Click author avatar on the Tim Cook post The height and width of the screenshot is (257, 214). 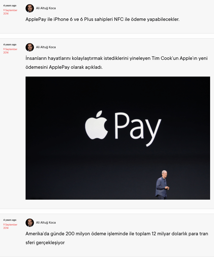tap(30, 47)
